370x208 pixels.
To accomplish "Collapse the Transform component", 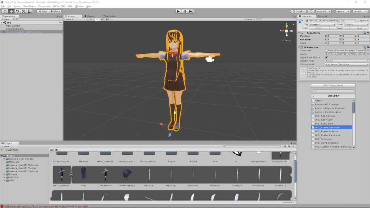I will point(299,33).
